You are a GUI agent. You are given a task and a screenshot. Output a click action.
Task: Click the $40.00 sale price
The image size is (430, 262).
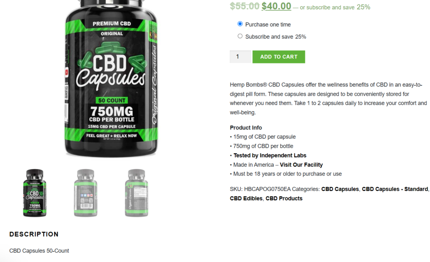(276, 6)
